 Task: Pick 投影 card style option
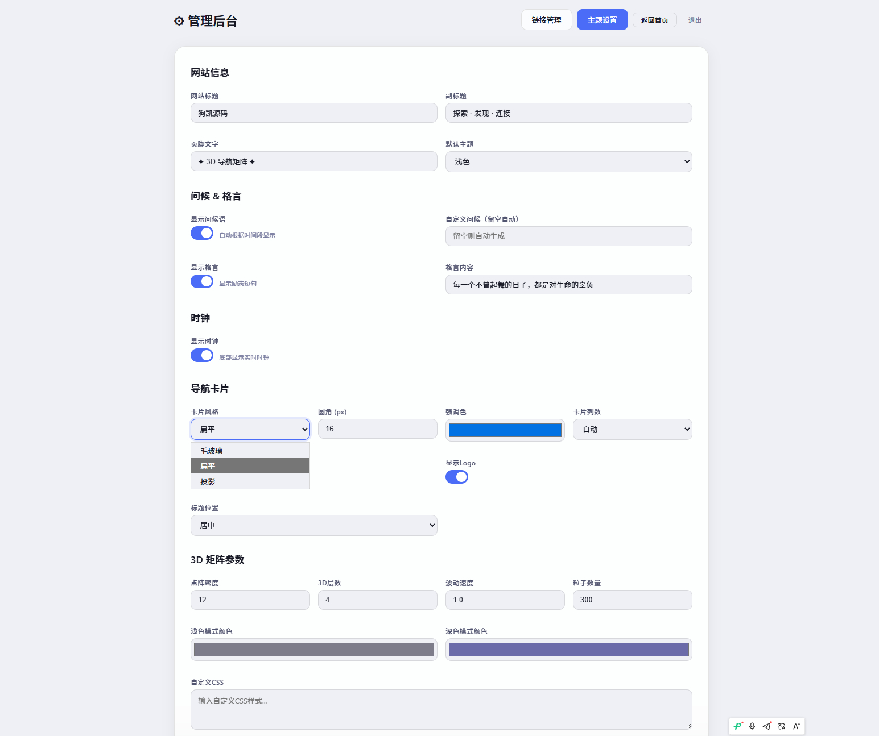[250, 481]
